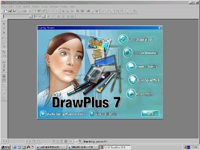Click the New document toolbar icon
The width and height of the screenshot is (200, 150).
point(6,11)
